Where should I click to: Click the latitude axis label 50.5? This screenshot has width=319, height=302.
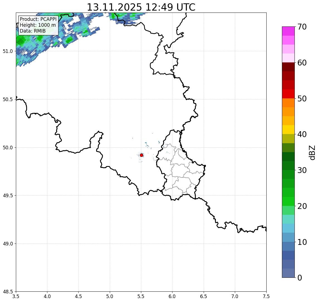point(8,99)
